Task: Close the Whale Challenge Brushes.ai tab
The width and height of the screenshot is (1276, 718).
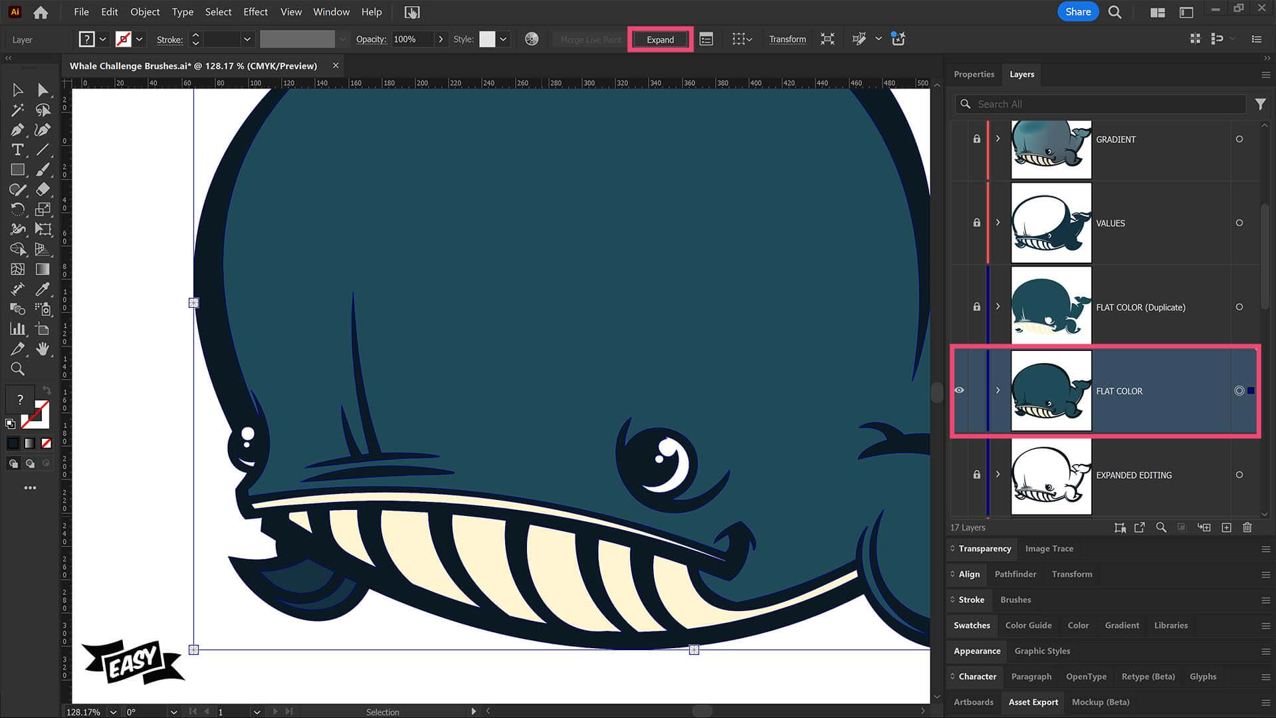Action: (x=336, y=65)
